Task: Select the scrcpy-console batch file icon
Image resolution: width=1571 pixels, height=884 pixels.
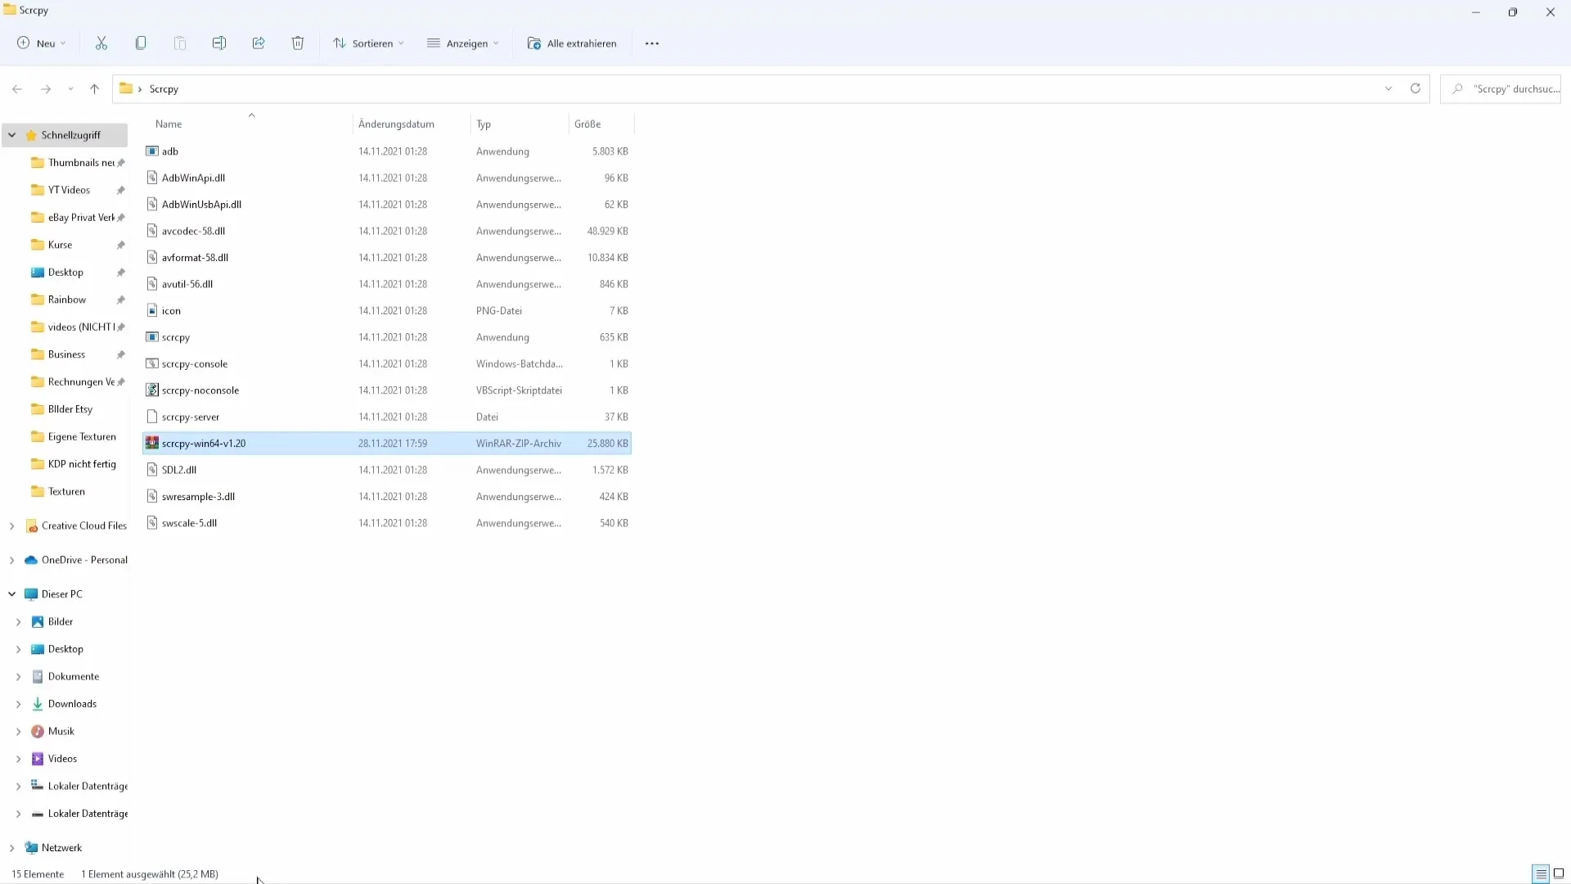Action: 152,364
